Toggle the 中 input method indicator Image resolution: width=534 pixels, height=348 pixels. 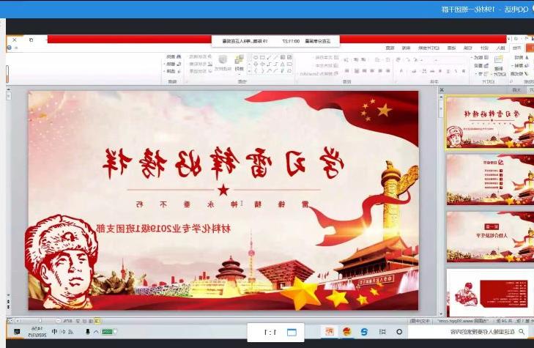(54, 331)
